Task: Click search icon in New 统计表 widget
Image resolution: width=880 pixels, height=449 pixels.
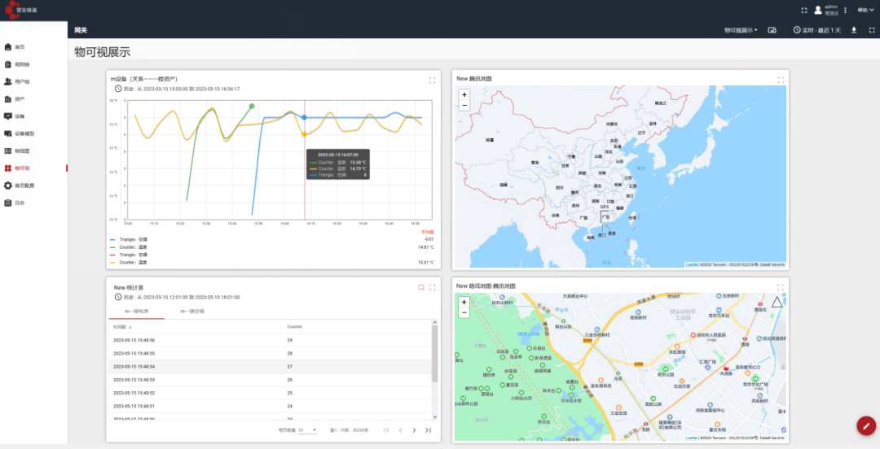Action: [421, 287]
